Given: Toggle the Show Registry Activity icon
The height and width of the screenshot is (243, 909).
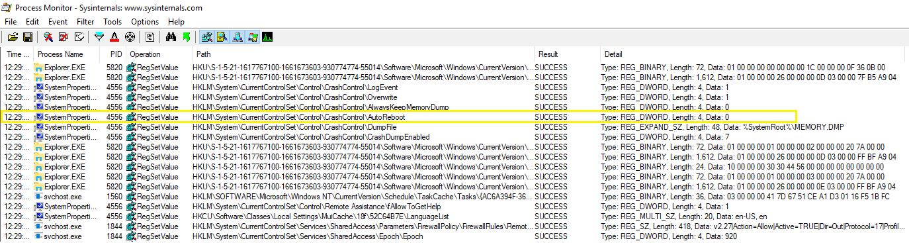Looking at the screenshot, I should point(207,36).
